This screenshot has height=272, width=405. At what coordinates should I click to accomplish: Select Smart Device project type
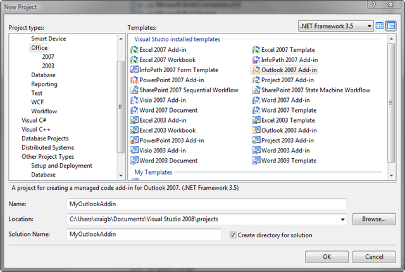pos(49,39)
